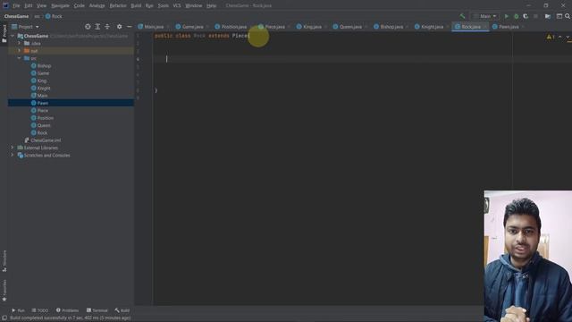Switch to the Knight.java tab
Screen dimensions: 572x322
click(x=432, y=27)
